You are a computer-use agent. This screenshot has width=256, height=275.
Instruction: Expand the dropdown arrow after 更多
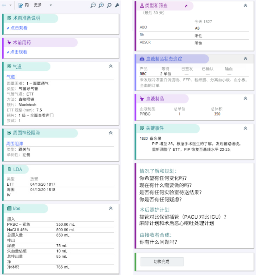[51, 5]
